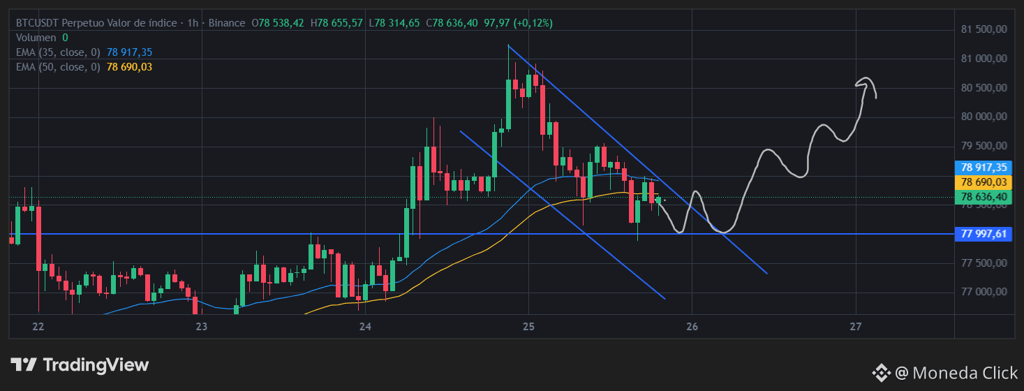Image resolution: width=1024 pixels, height=391 pixels.
Task: Select the EMA (50, close, 0) indicator legend
Action: [59, 67]
